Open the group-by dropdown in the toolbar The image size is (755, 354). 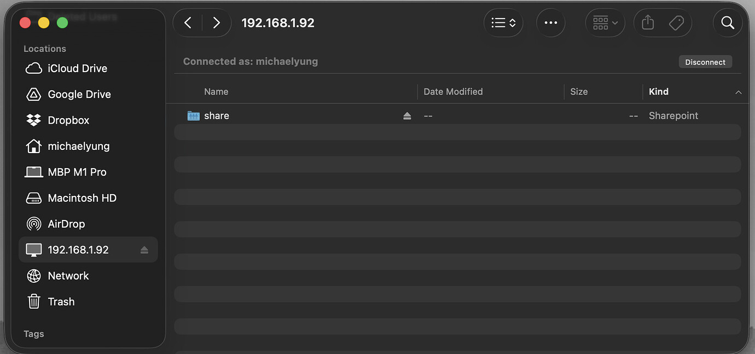point(605,22)
